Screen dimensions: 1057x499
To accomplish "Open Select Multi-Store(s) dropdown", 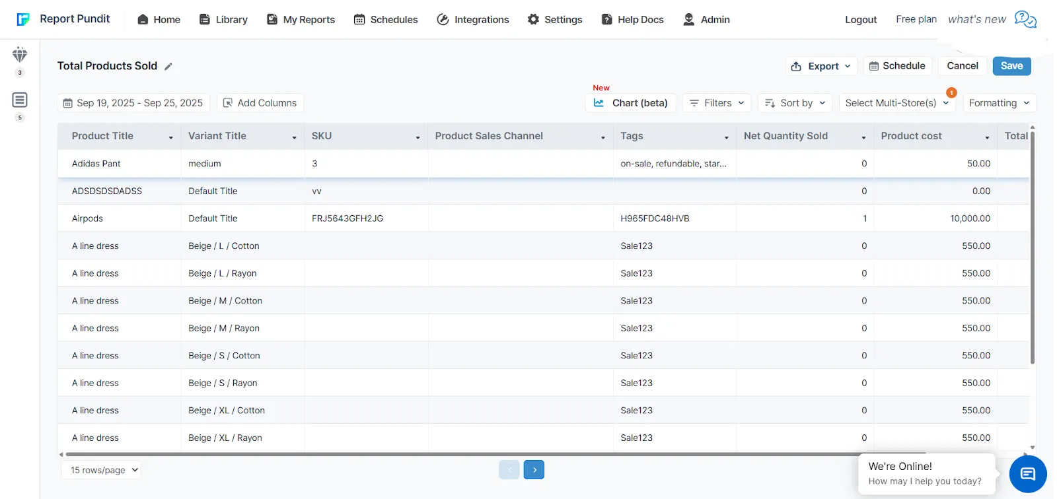I will point(897,103).
